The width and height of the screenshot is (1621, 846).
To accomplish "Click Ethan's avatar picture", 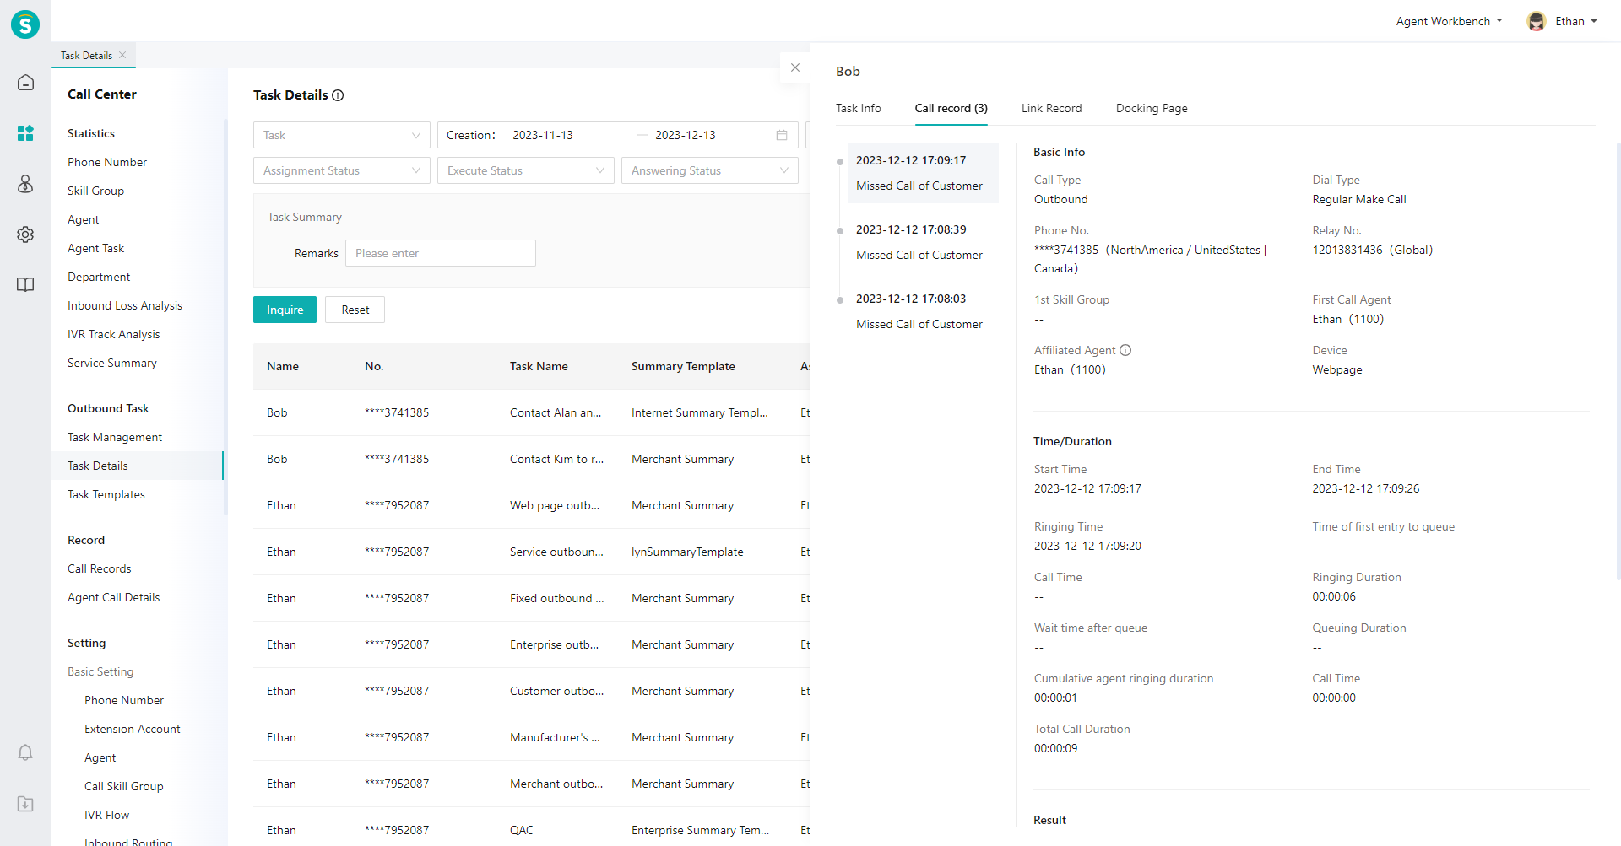I will point(1537,21).
